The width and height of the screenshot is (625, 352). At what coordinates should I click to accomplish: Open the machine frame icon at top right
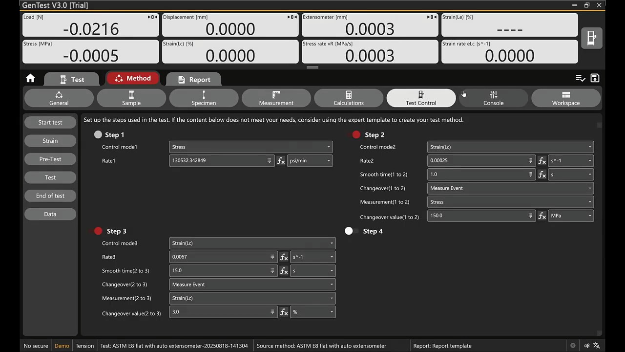click(591, 38)
